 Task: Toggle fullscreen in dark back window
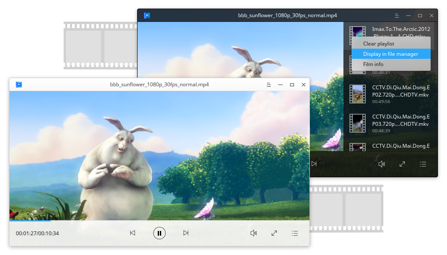click(x=402, y=164)
